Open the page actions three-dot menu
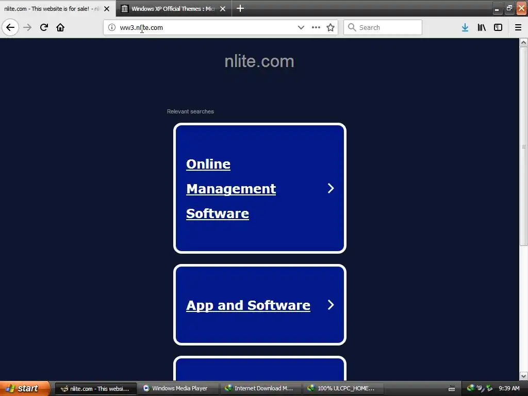Screen dimensions: 528x396 pyautogui.click(x=316, y=27)
